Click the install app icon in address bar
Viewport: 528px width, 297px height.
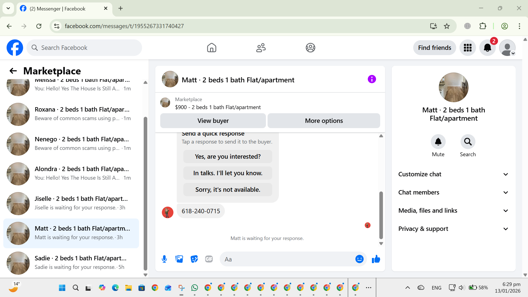pos(433,26)
